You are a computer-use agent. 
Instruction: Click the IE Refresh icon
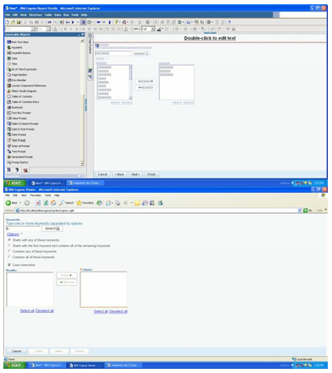(46, 203)
